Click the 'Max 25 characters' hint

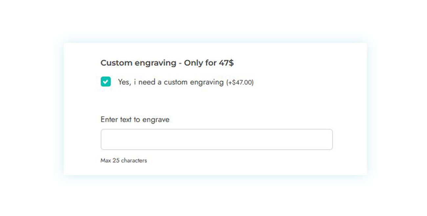tap(124, 161)
